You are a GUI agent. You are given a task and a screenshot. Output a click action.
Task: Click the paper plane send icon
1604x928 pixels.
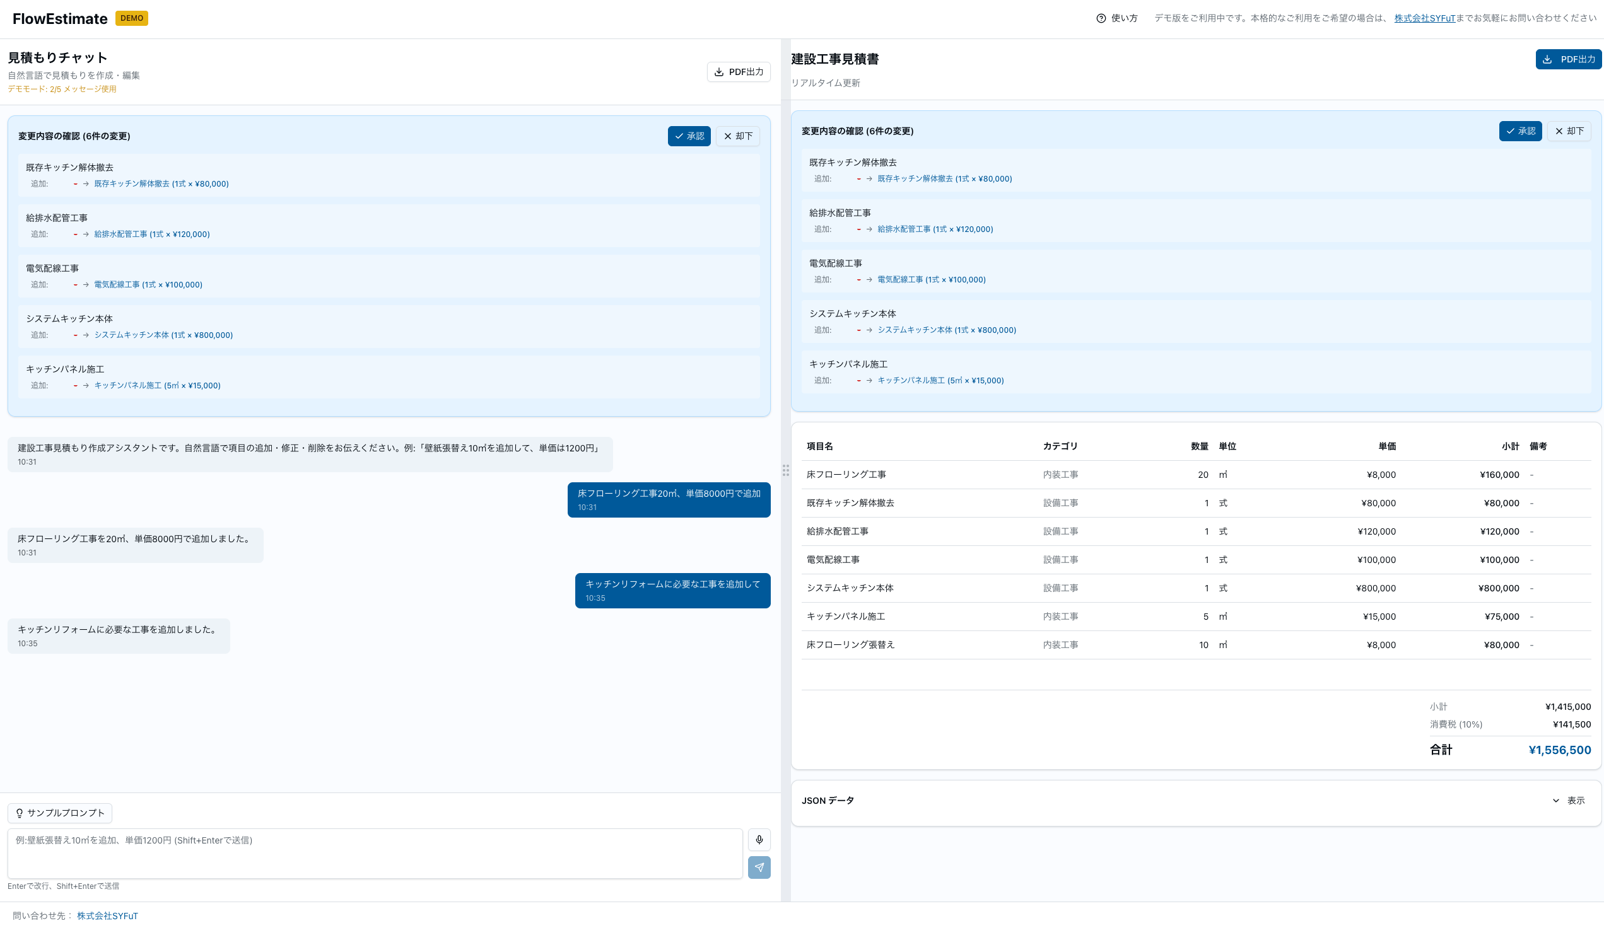pyautogui.click(x=759, y=867)
